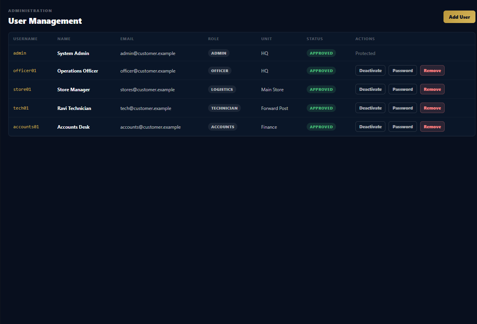Deactivate the accounts01 account
Screen dimensions: 477x324
point(370,127)
